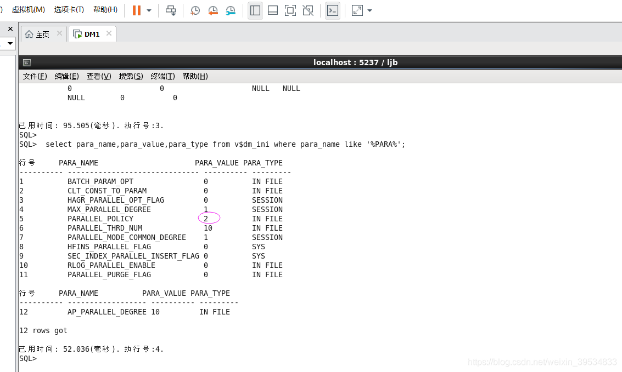Click AP_PARALLEL_DEGREE text
Viewport: 622px width, 372px height.
click(x=107, y=312)
